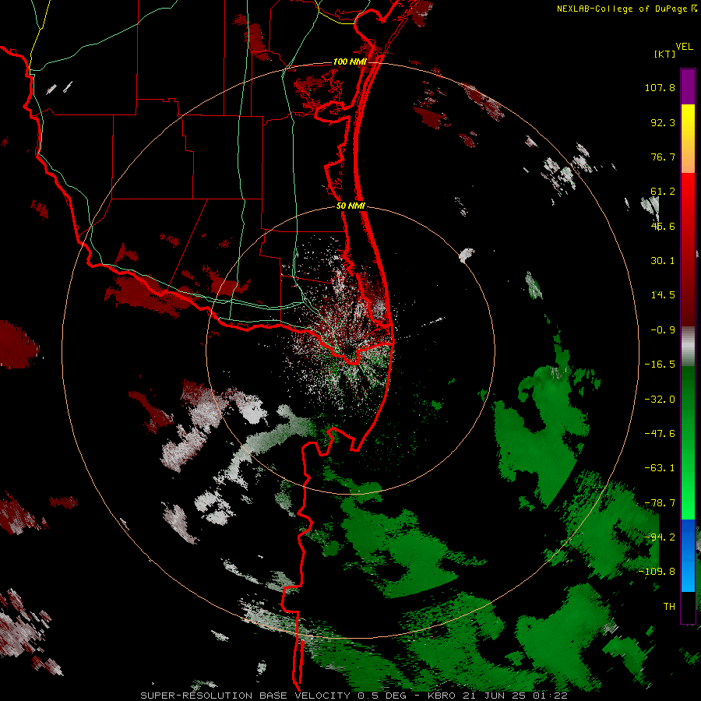Click the -16.5 velocity scale value
The image size is (701, 701).
[x=660, y=365]
